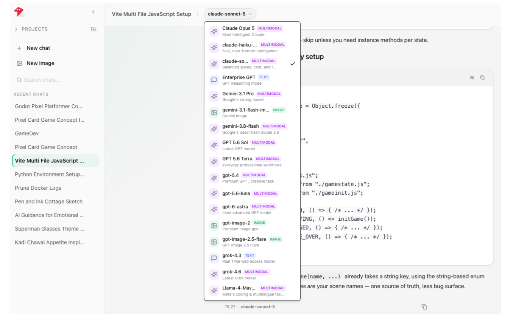Select gemini-3.8-flash model
This screenshot has height=325, width=513.
coord(252,129)
